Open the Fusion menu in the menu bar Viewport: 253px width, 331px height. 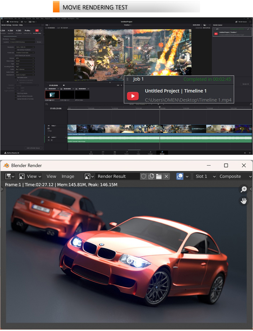[53, 18]
